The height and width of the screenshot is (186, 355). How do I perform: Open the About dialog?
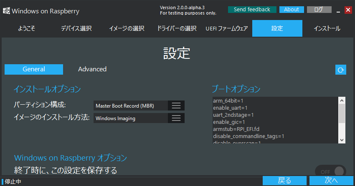click(x=292, y=10)
